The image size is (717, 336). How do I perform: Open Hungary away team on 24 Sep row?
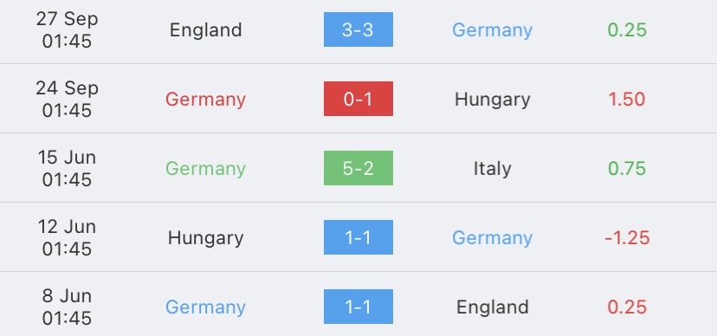coord(493,100)
